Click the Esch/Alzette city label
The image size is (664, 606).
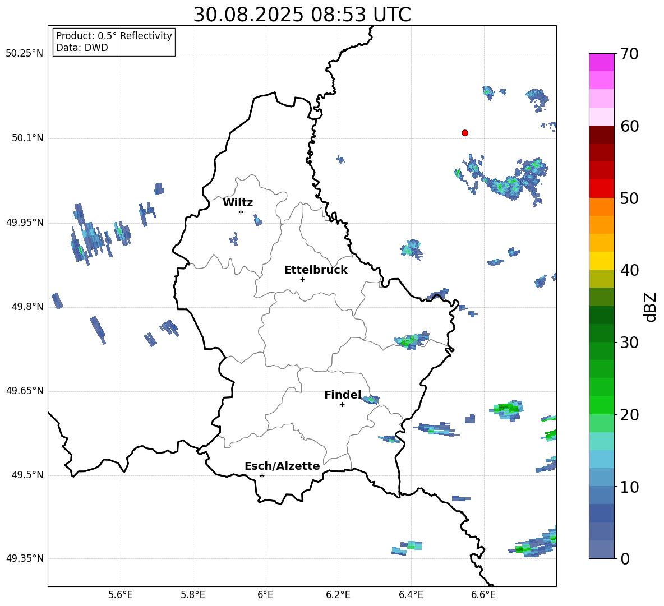tap(282, 466)
